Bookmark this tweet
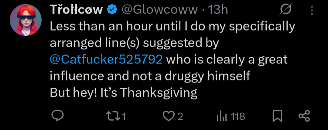The width and height of the screenshot is (328, 130). pyautogui.click(x=277, y=116)
